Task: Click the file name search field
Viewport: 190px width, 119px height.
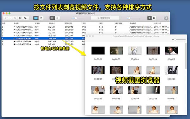Action: 105,18
